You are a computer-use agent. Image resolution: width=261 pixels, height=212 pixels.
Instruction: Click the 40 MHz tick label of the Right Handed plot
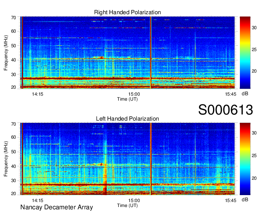[13, 60]
